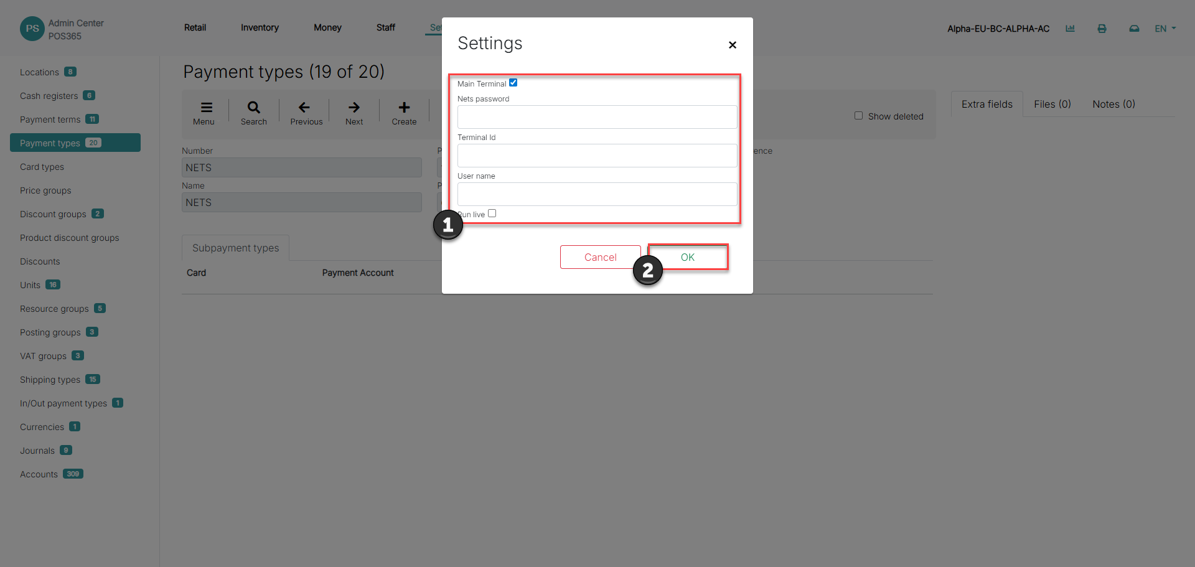This screenshot has height=567, width=1195.
Task: Click the Card column header
Action: click(196, 273)
